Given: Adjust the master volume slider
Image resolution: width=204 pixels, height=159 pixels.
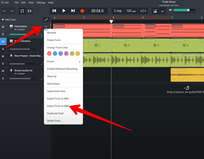Looking at the screenshot, I should pyautogui.click(x=184, y=10).
